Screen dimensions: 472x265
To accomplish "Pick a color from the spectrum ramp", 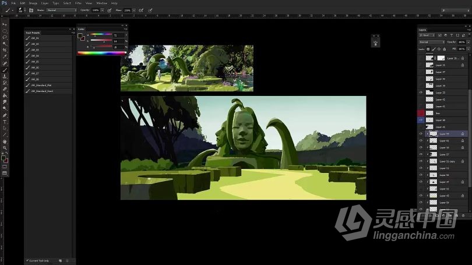I will click(102, 53).
